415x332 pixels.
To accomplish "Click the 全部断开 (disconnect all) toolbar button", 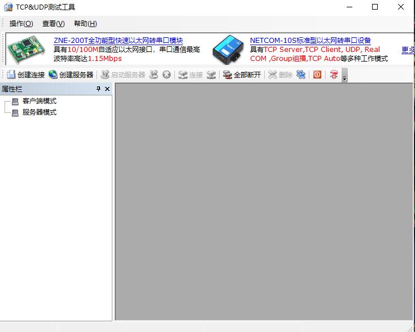I will (x=242, y=75).
